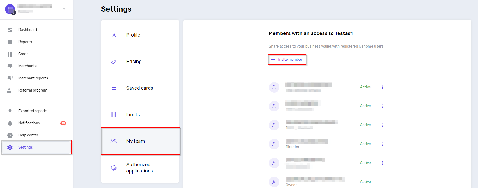
Task: Click the Settings page heading
Action: tap(116, 9)
